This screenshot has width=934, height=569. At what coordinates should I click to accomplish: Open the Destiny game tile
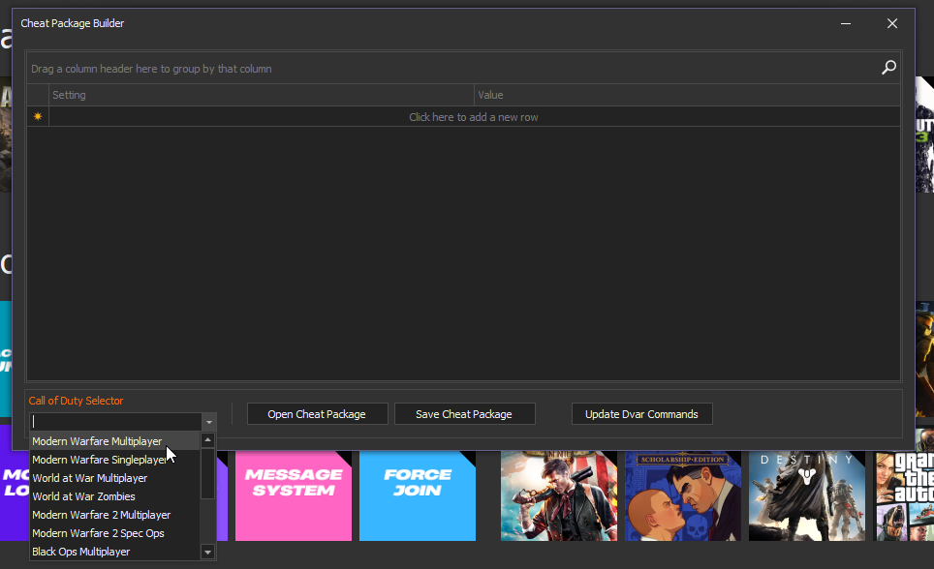click(x=806, y=495)
